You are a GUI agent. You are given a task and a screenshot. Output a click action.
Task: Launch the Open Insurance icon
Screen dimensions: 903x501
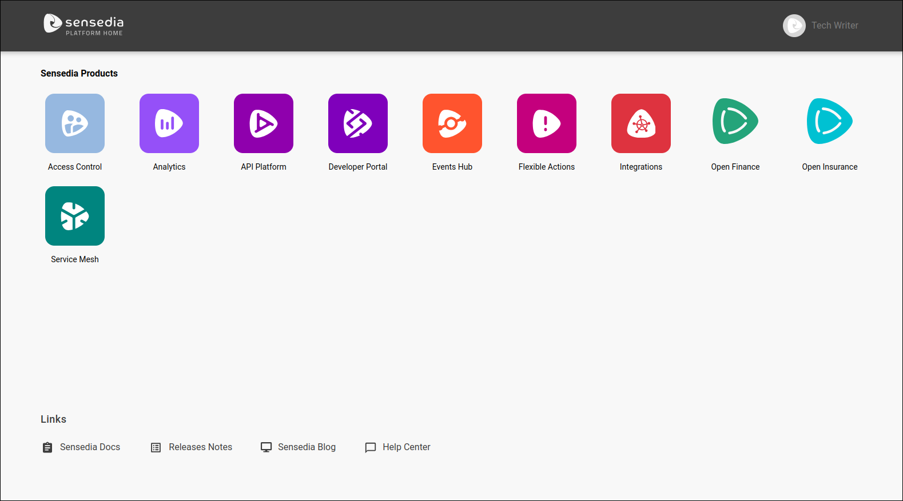click(830, 121)
